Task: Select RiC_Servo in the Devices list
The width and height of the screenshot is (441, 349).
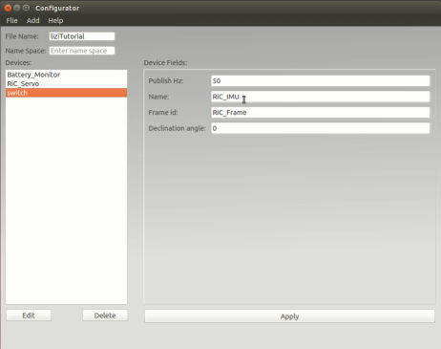Action: [66, 84]
